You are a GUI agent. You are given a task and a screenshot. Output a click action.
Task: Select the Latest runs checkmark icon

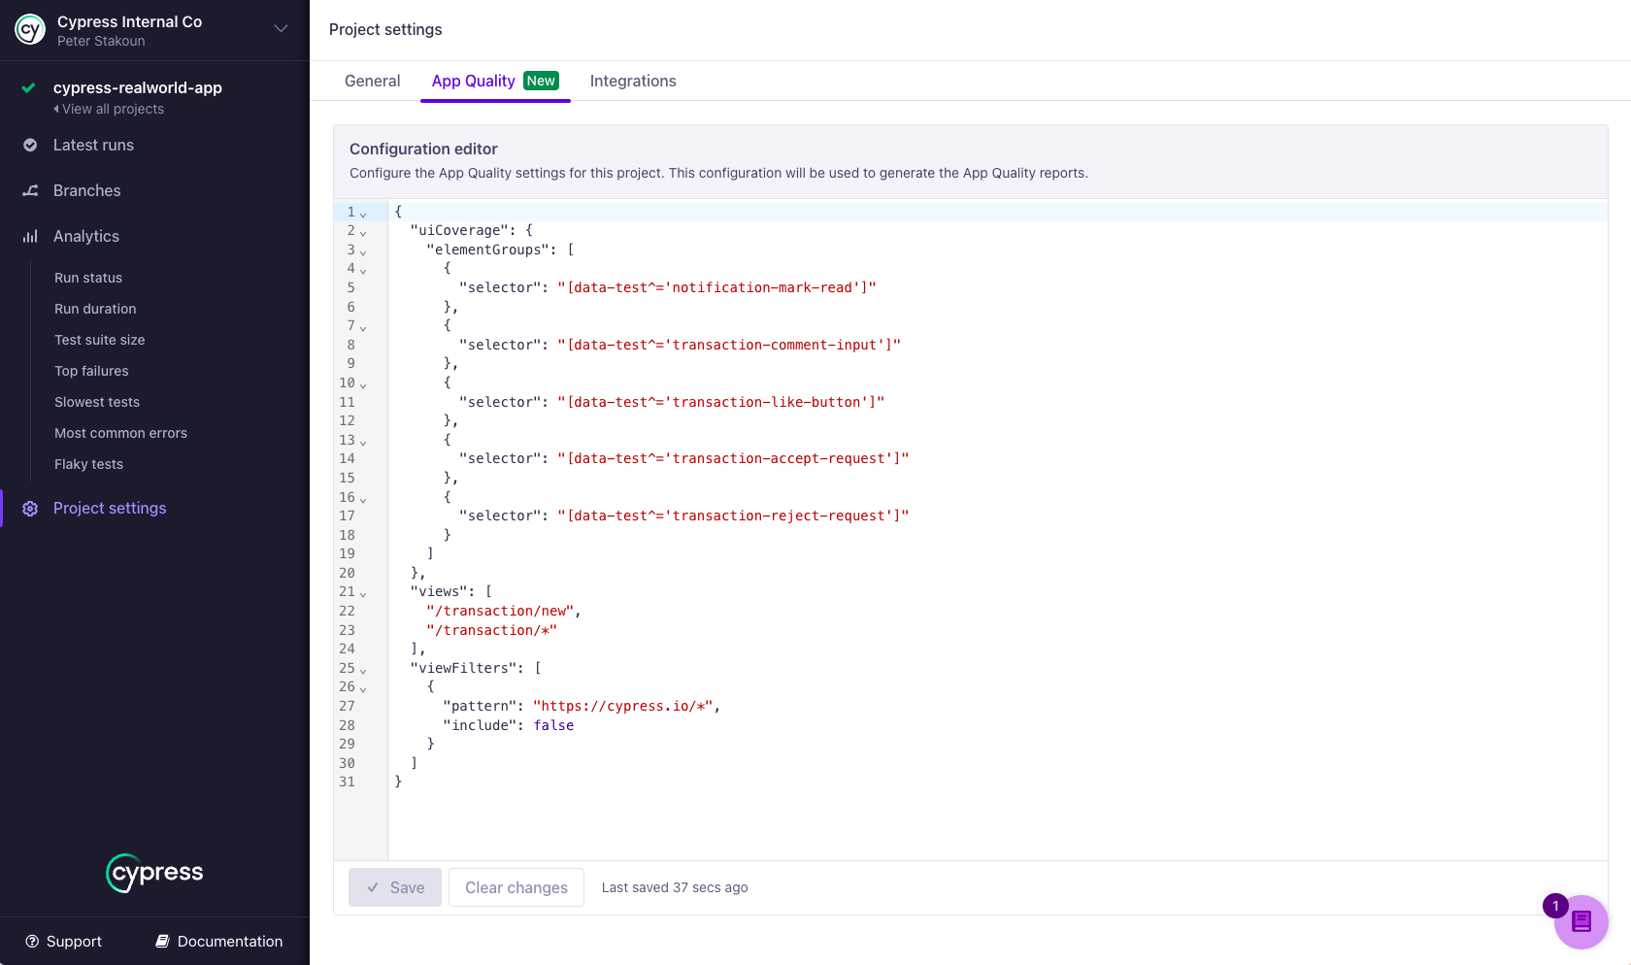29,145
